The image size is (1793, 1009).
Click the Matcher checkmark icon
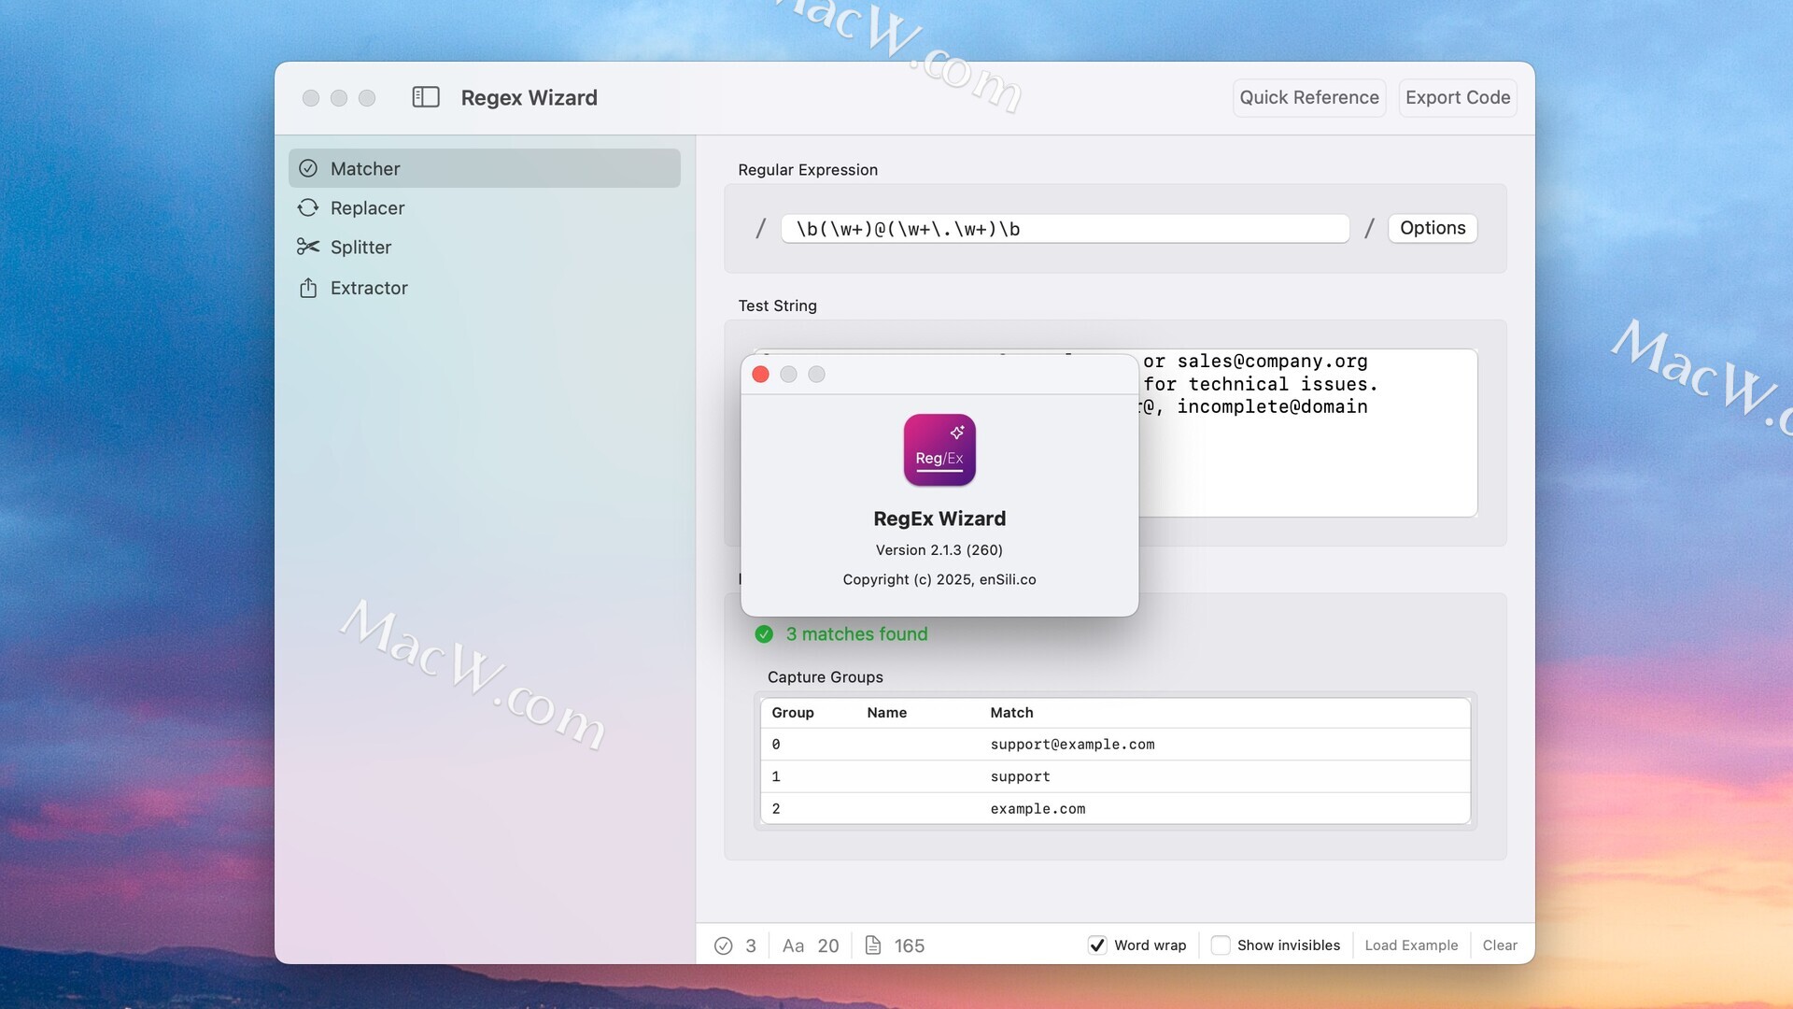click(308, 169)
